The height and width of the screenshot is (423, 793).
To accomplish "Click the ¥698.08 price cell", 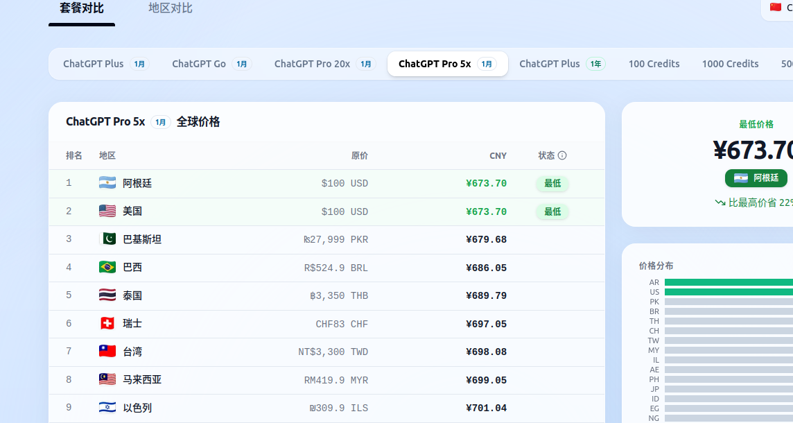I will click(486, 352).
